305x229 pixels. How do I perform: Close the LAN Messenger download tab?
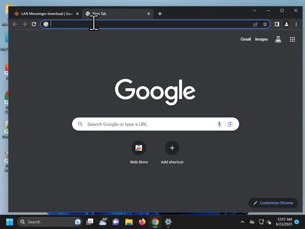click(x=77, y=14)
